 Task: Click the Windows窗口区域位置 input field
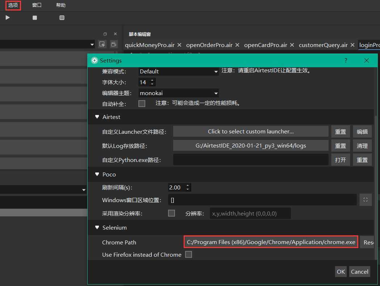click(262, 200)
